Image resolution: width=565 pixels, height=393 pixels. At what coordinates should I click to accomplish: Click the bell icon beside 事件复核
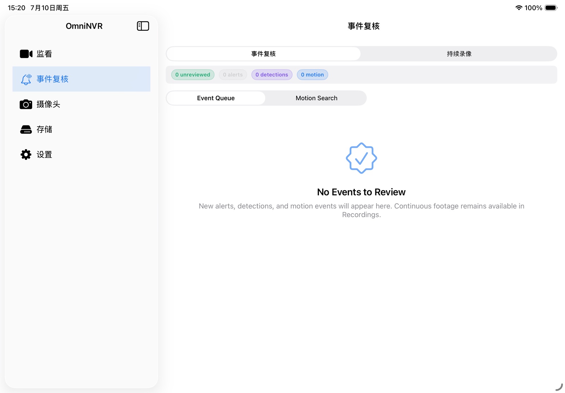26,79
